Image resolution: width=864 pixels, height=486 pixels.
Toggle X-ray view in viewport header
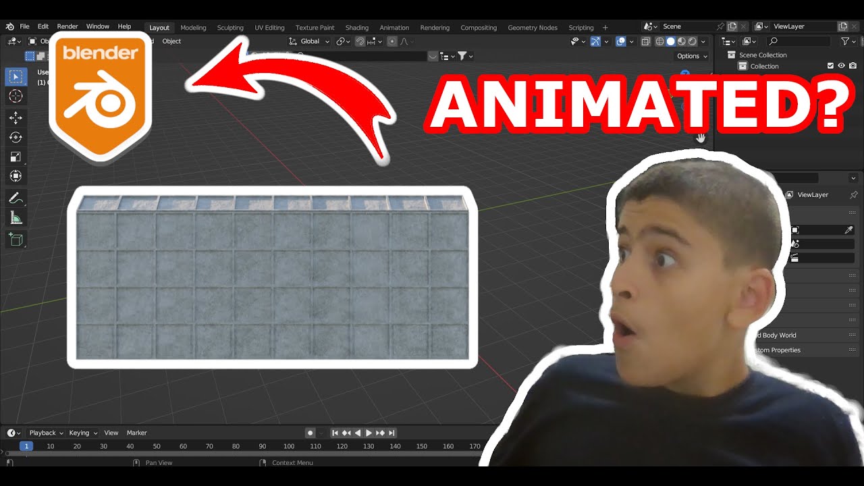(645, 41)
